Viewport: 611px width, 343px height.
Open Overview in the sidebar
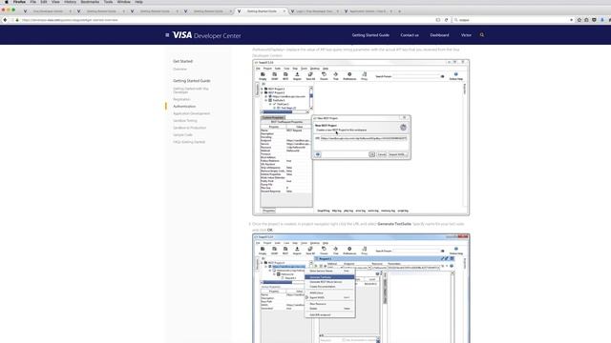[x=180, y=70]
